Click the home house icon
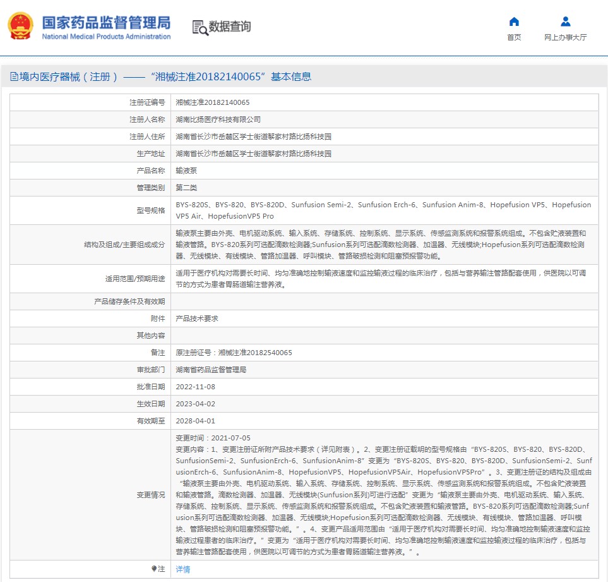 (x=514, y=21)
